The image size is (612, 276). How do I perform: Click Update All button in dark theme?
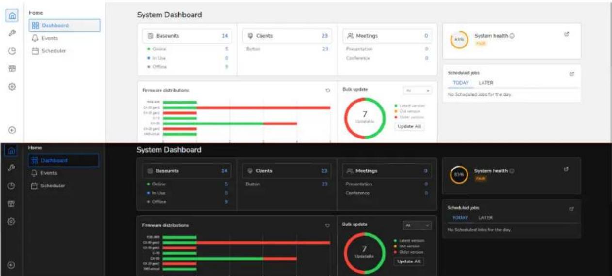pos(409,261)
